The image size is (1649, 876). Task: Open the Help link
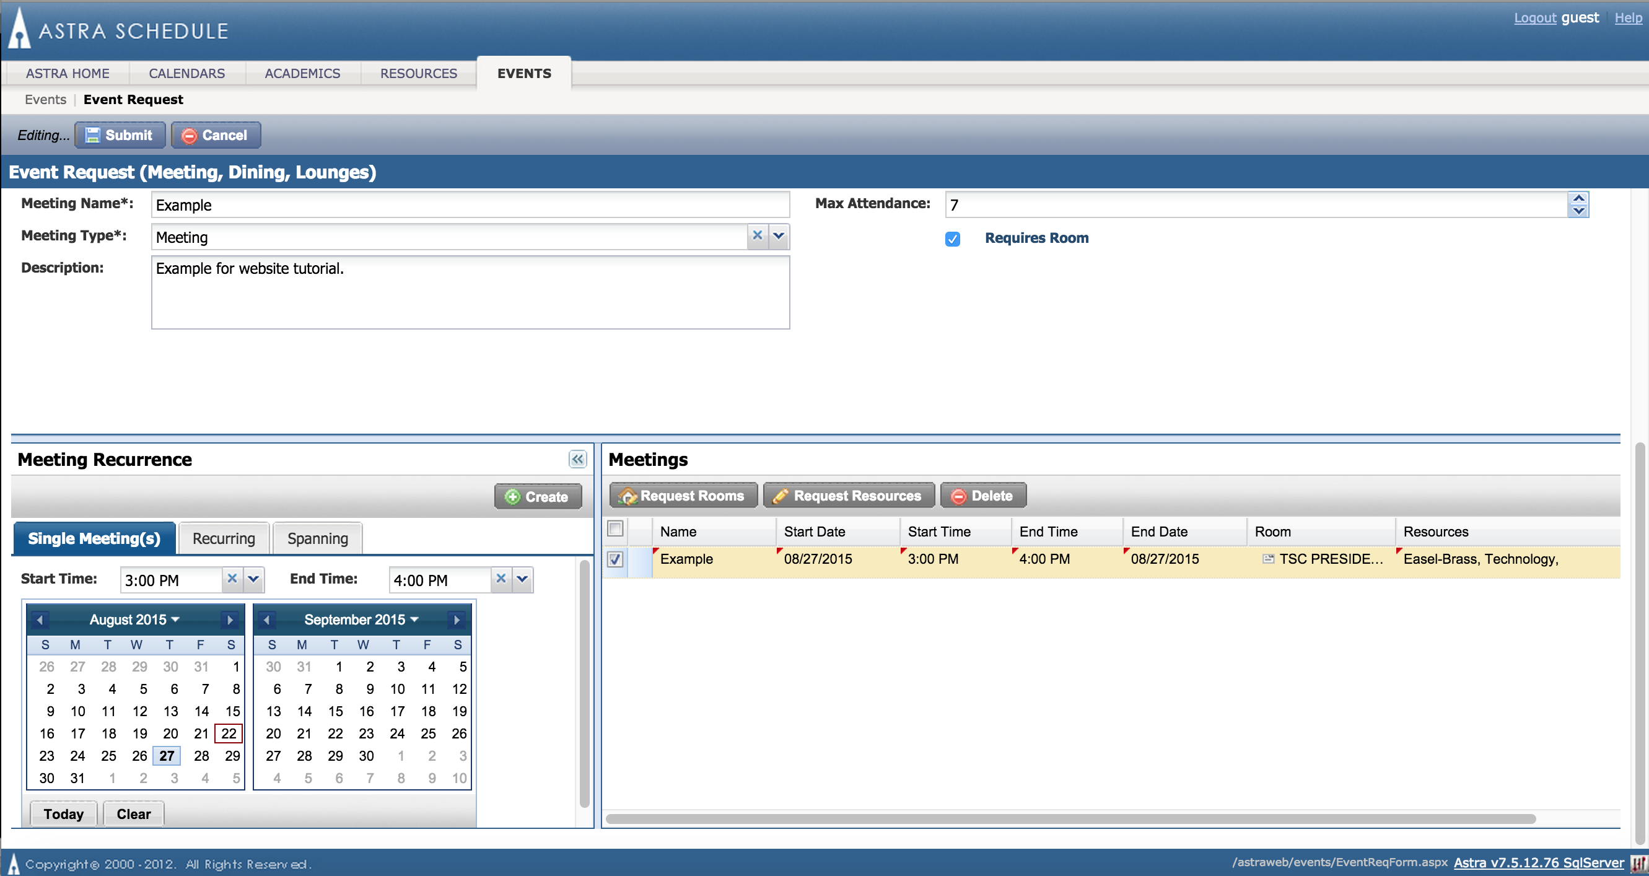(1628, 17)
